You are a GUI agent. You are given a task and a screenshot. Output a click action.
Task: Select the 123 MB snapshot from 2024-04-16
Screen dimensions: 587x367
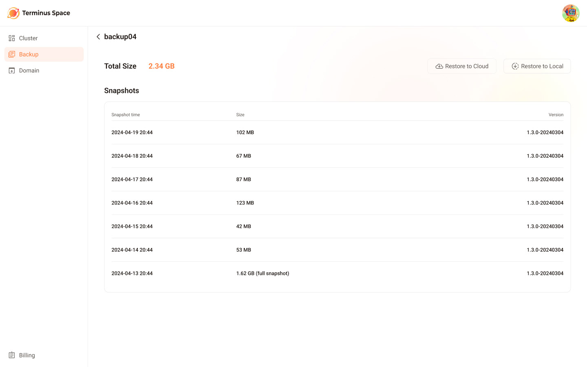tap(337, 203)
